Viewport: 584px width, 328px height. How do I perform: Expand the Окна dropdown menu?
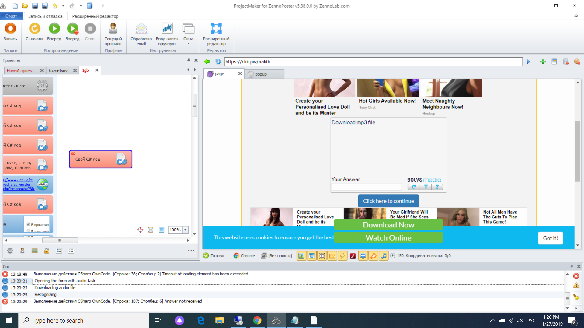tap(188, 44)
